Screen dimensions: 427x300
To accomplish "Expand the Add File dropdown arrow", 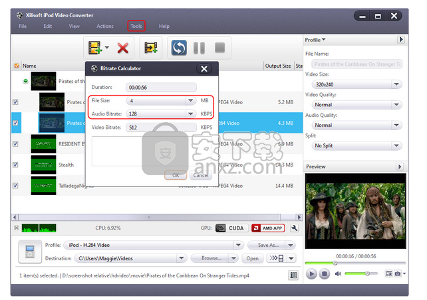I will click(107, 48).
